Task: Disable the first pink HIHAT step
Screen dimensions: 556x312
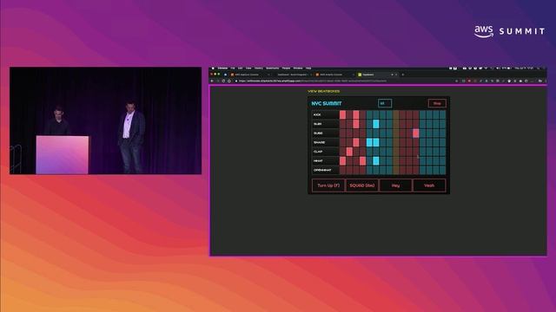Action: [342, 160]
